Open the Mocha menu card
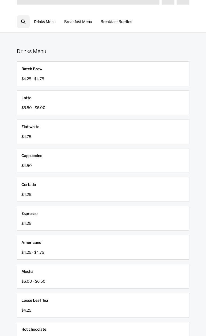This screenshot has width=206, height=336. tap(103, 276)
